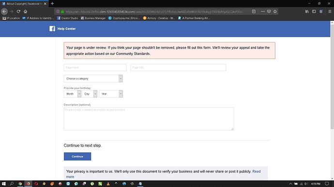Reload the page with the refresh icon
The image size is (334, 187).
pos(18,12)
